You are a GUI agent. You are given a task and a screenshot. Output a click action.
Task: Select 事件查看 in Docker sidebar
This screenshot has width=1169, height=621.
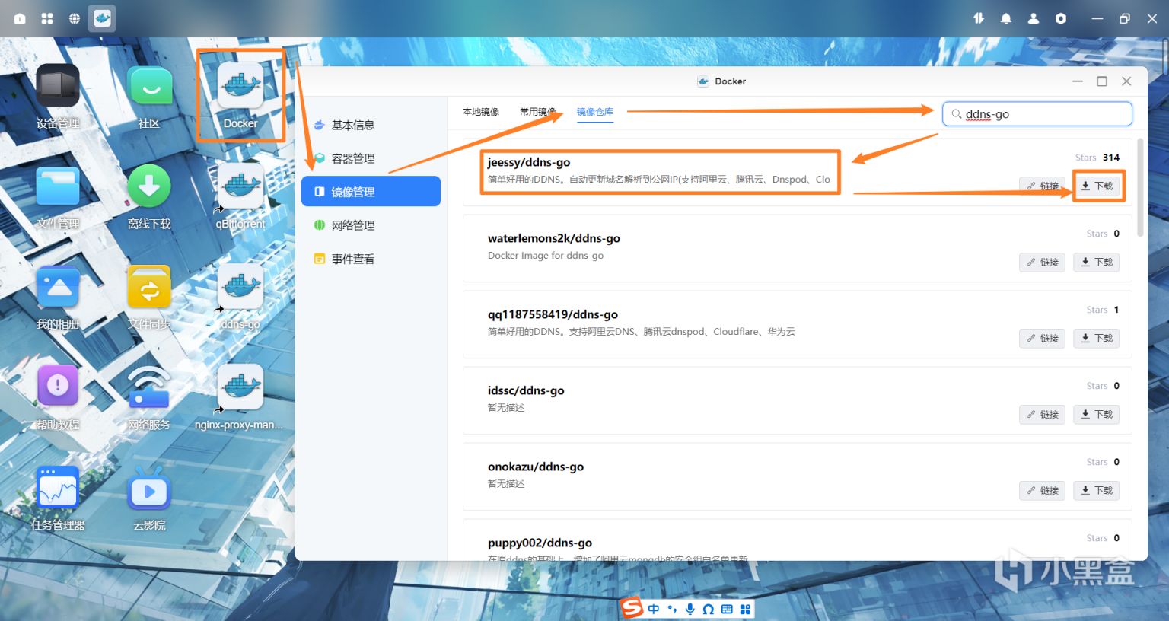pos(371,259)
